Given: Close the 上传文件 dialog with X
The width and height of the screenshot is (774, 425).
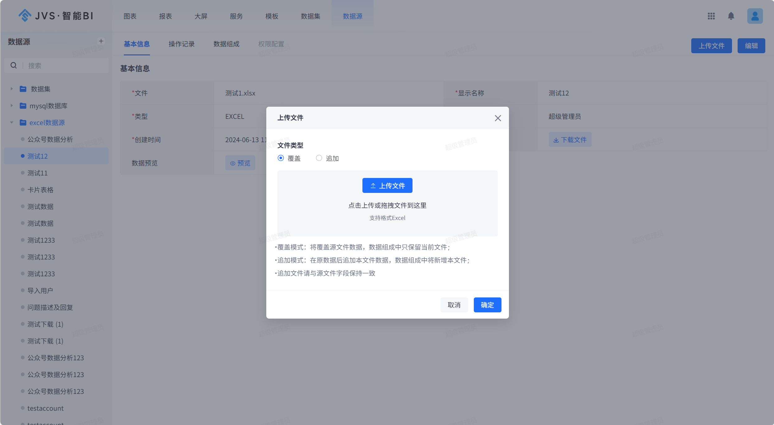Looking at the screenshot, I should point(498,118).
